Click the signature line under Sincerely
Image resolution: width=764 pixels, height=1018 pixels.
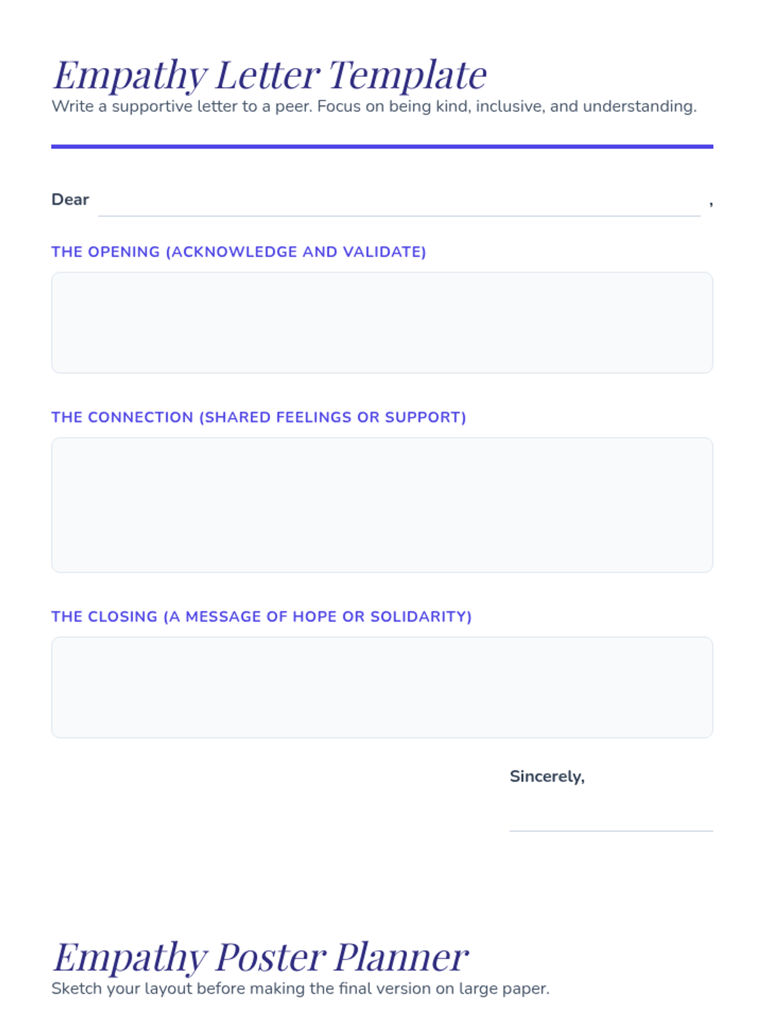click(611, 821)
